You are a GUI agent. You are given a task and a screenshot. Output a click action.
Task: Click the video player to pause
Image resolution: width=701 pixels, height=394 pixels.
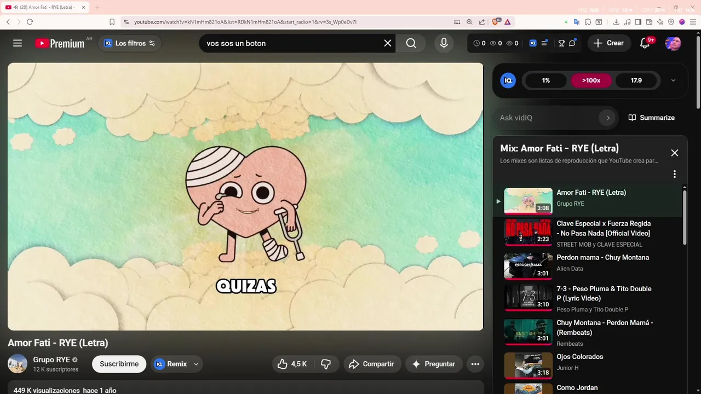click(245, 196)
